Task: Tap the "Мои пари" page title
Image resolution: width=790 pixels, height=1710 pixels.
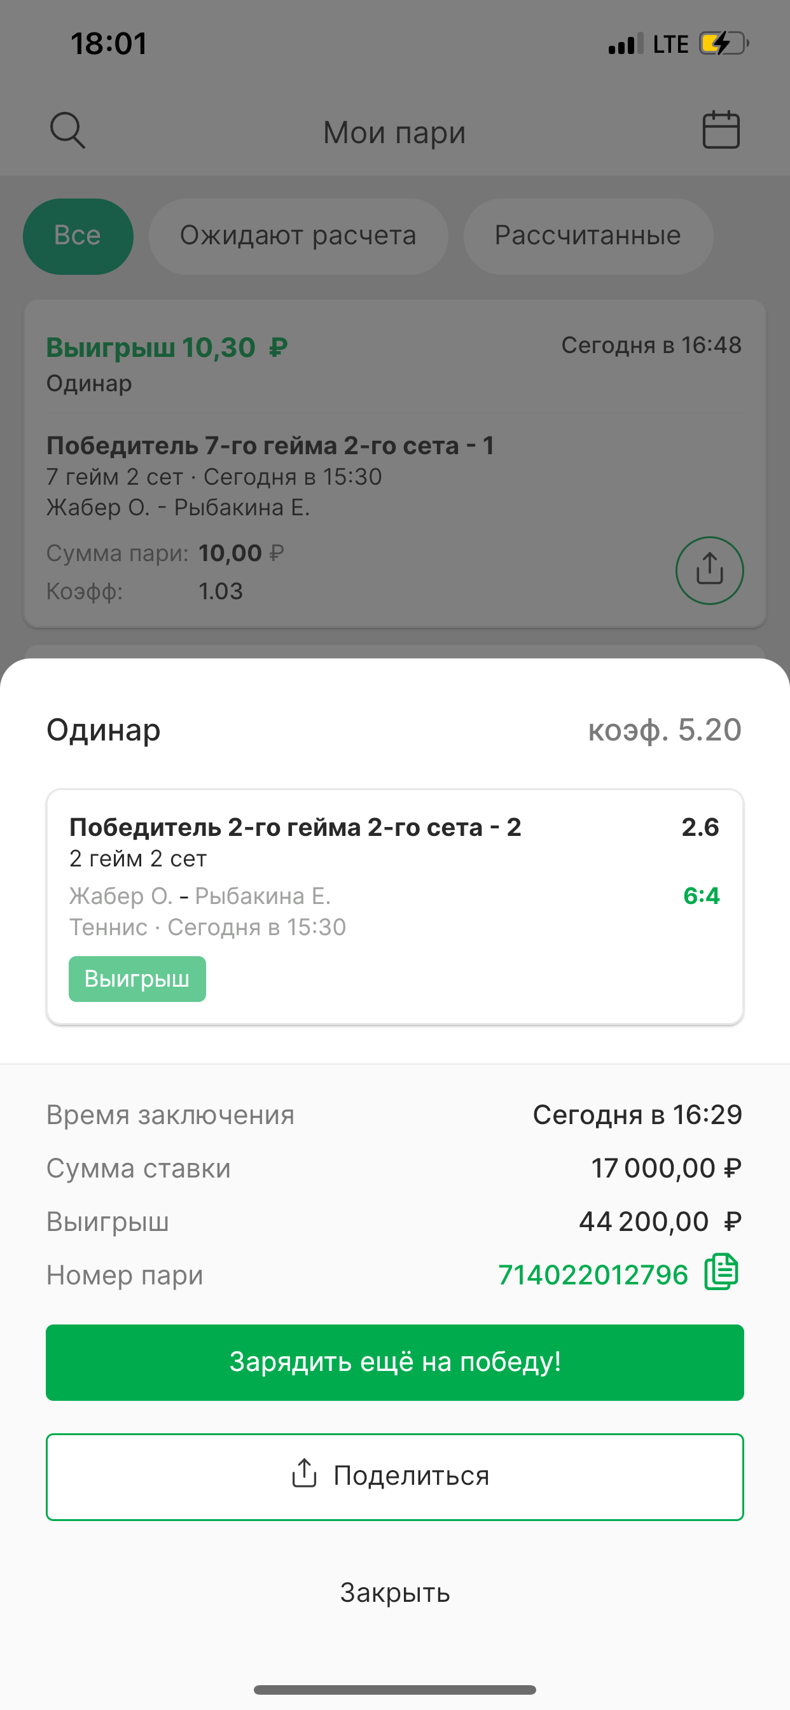Action: coord(394,133)
